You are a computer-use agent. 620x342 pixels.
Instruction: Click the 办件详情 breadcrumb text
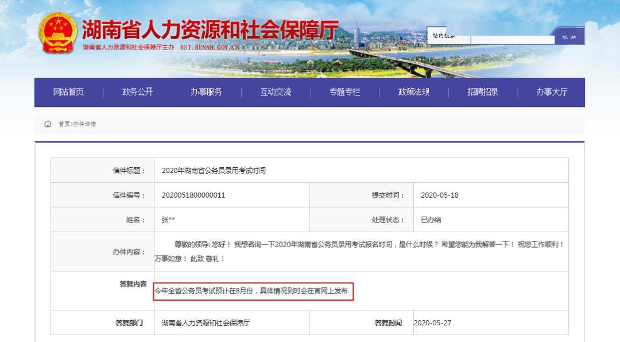84,124
